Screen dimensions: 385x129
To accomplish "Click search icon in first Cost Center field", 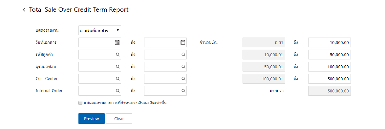I will pyautogui.click(x=118, y=79).
